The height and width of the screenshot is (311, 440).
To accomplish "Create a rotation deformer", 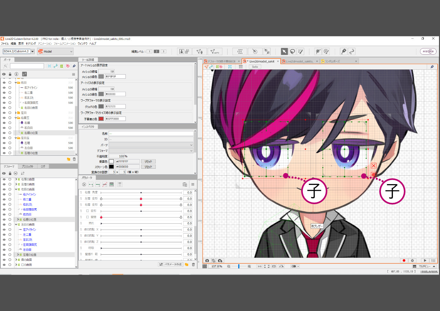I will (255, 52).
